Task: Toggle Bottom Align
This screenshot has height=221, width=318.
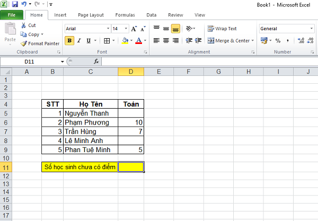Action: [x=175, y=29]
